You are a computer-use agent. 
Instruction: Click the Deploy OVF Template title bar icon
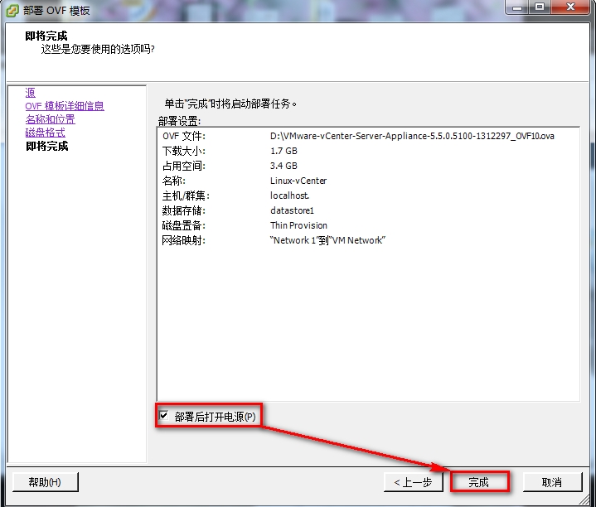pyautogui.click(x=12, y=10)
